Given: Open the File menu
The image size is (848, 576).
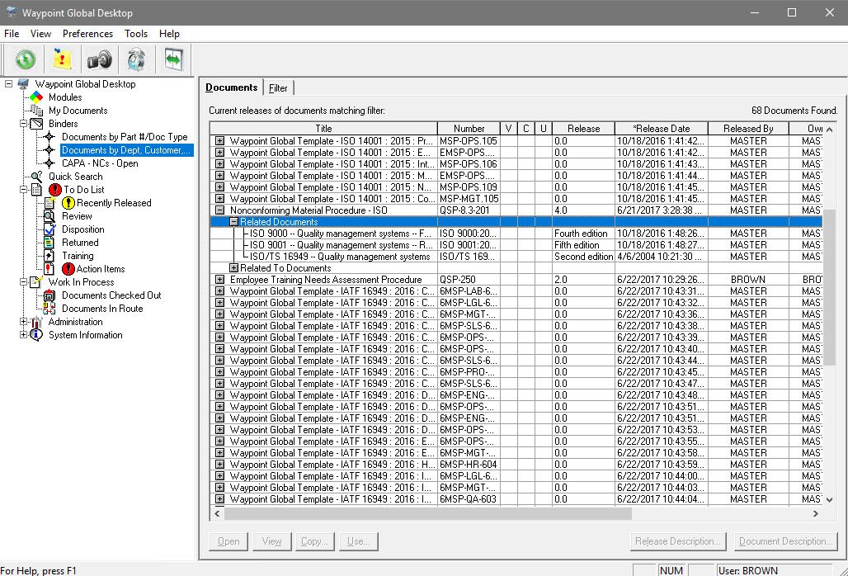Looking at the screenshot, I should click(x=12, y=34).
